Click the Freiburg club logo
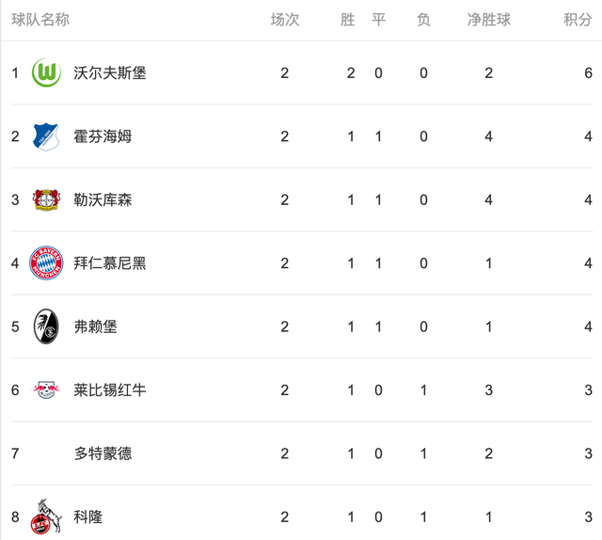This screenshot has width=602, height=540. pos(46,326)
